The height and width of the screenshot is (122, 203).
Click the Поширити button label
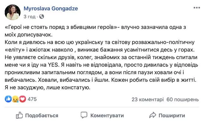[172, 115]
